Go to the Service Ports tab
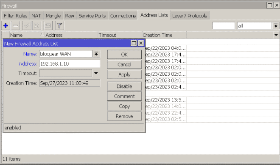This screenshot has height=165, width=280. tap(92, 16)
